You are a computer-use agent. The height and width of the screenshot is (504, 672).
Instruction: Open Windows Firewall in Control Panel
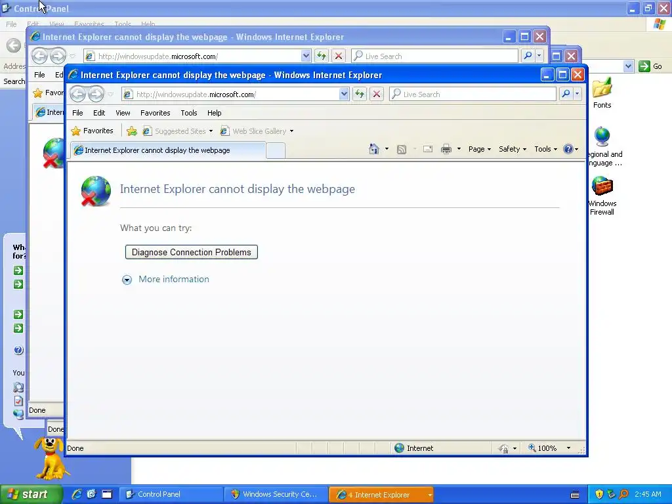click(602, 196)
